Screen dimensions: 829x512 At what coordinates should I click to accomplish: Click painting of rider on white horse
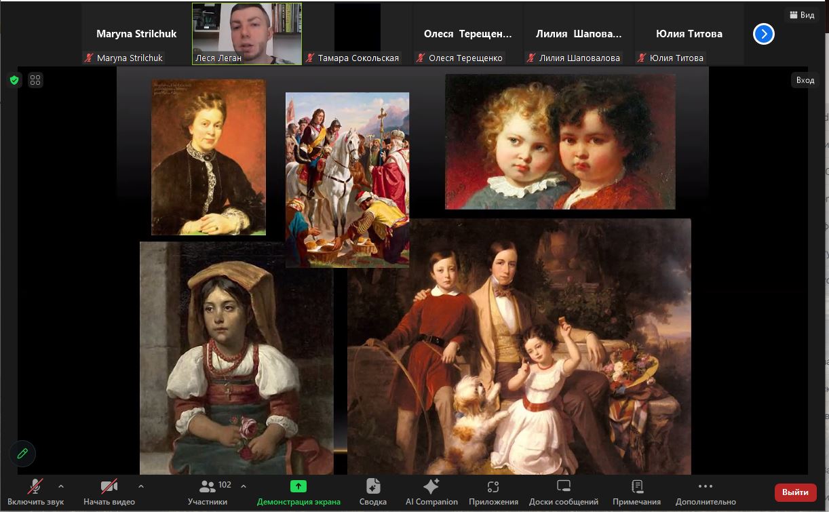[347, 180]
